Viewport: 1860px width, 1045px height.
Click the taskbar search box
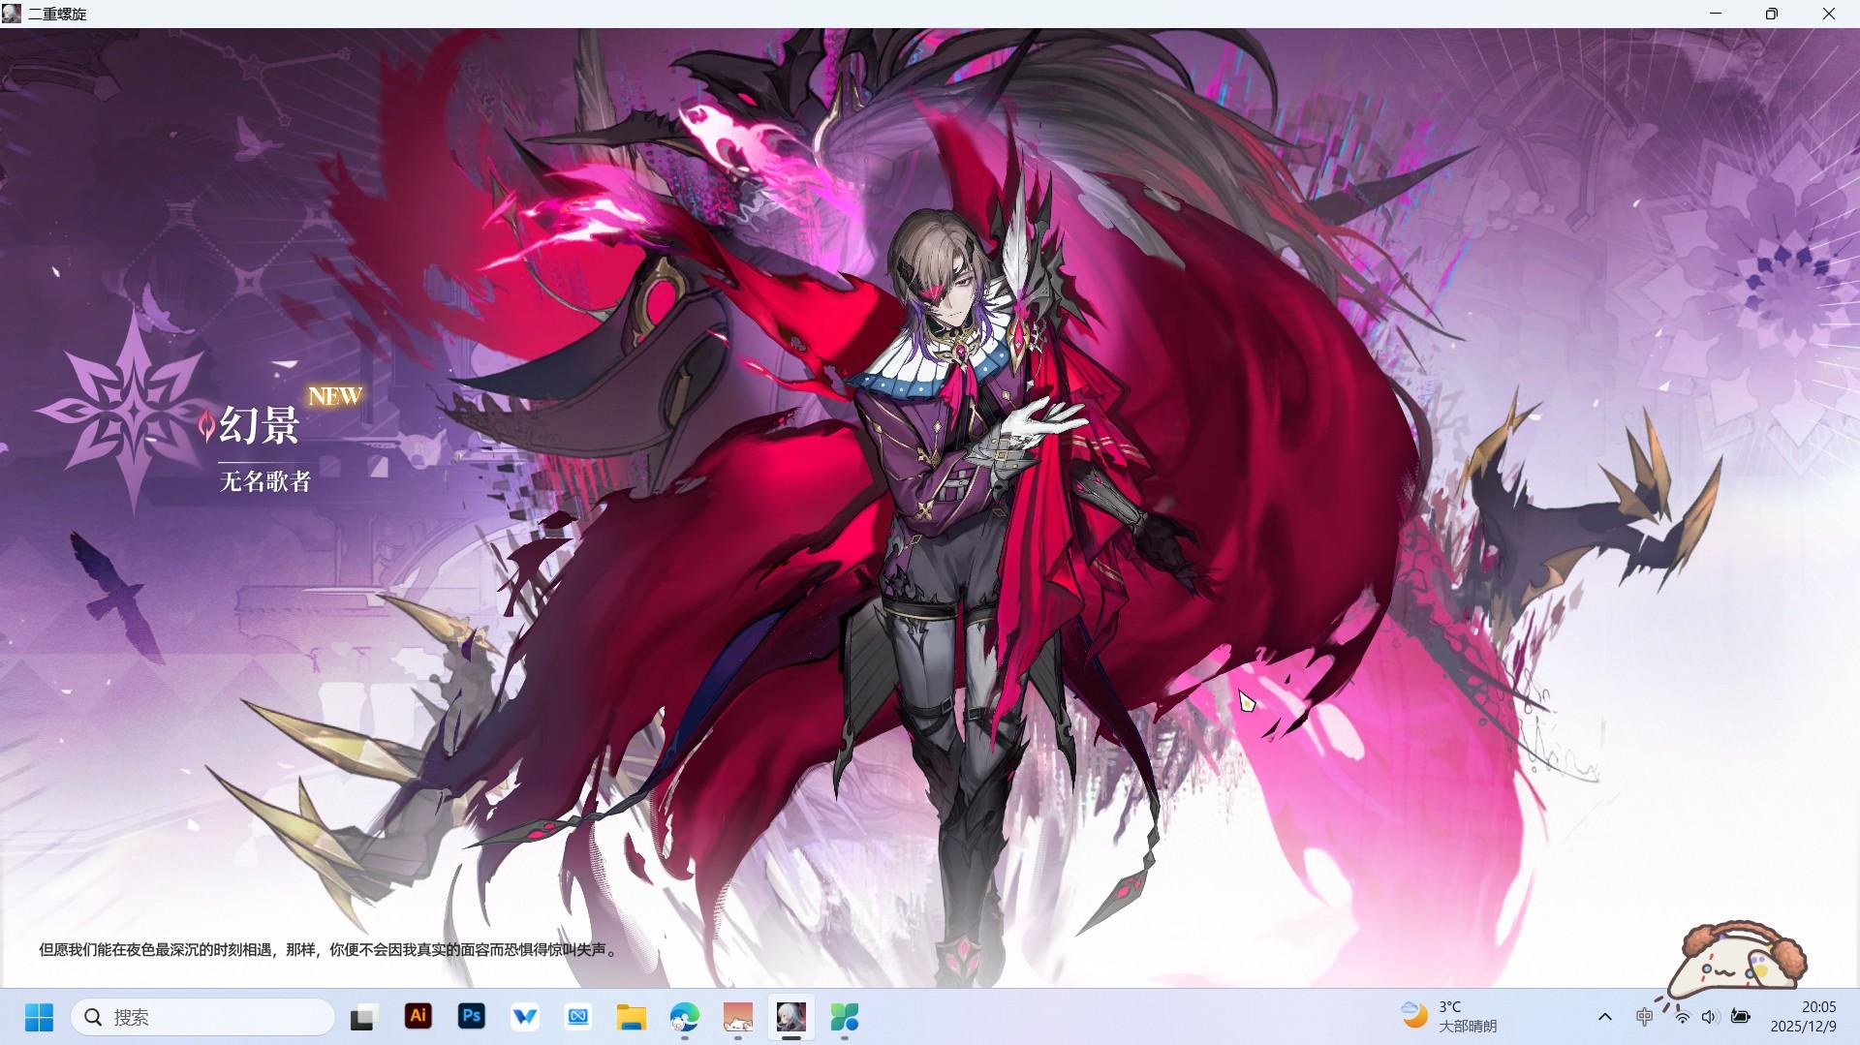click(203, 1017)
